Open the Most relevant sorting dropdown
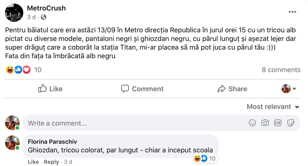 [273, 107]
